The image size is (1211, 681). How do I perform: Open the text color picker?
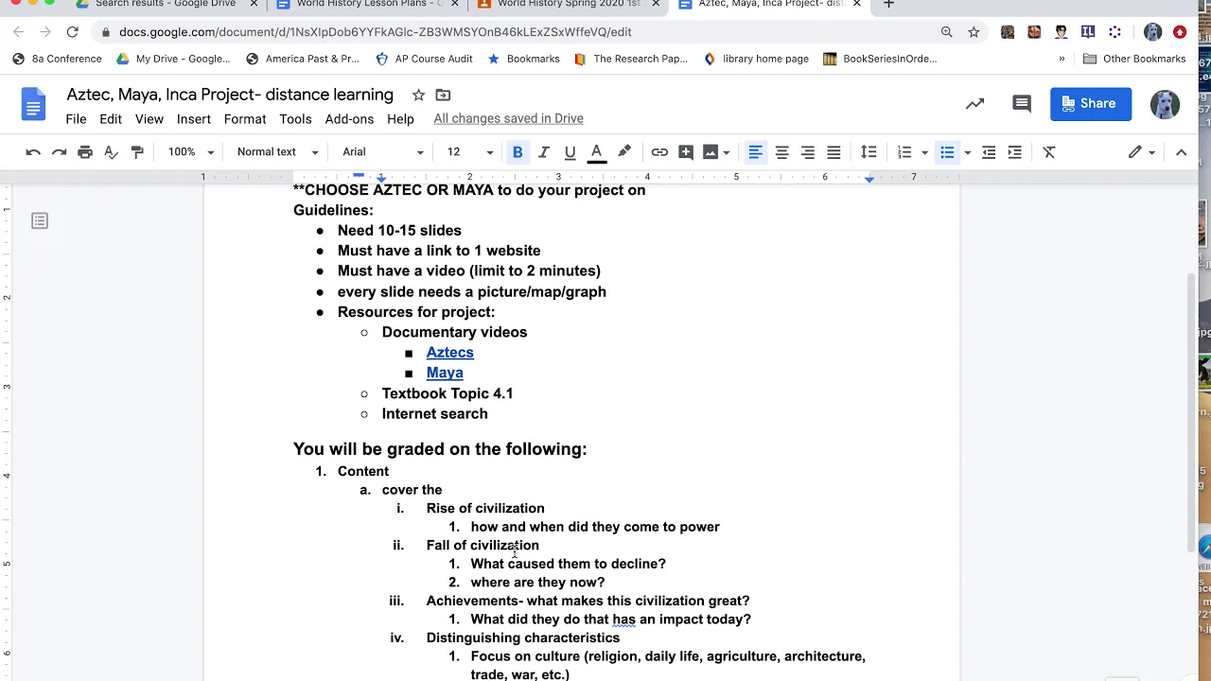(x=596, y=151)
